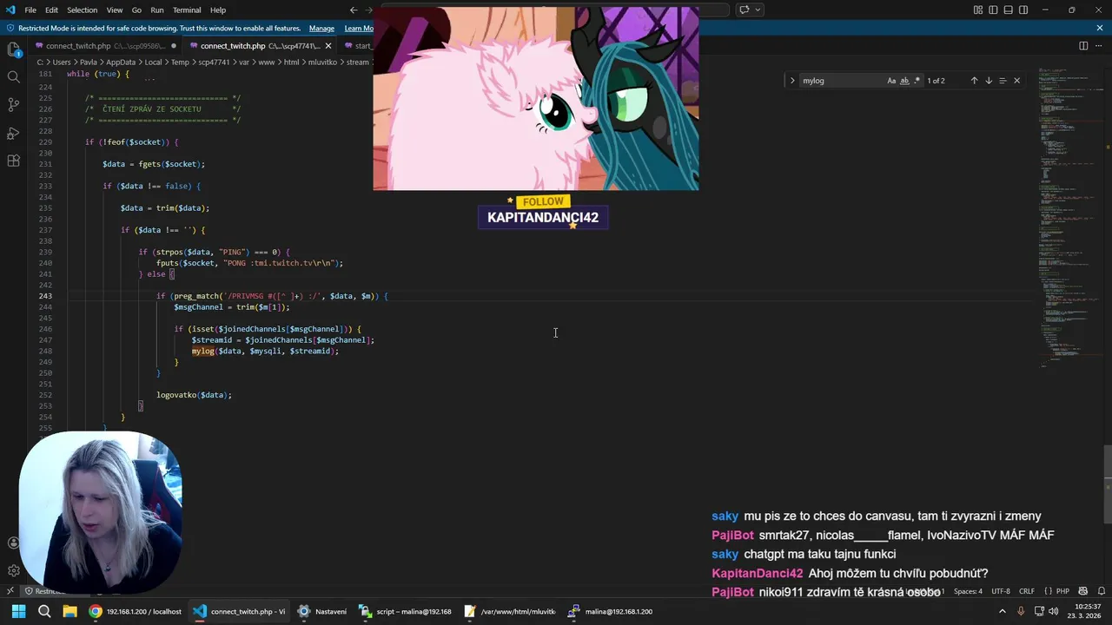Open the Search view in activity bar
This screenshot has height=625, width=1112.
[x=13, y=77]
